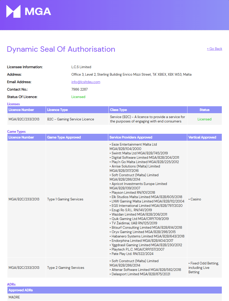This screenshot has height=301, width=229.
Task: Click the Approved ADRs header
Action: click(21, 290)
